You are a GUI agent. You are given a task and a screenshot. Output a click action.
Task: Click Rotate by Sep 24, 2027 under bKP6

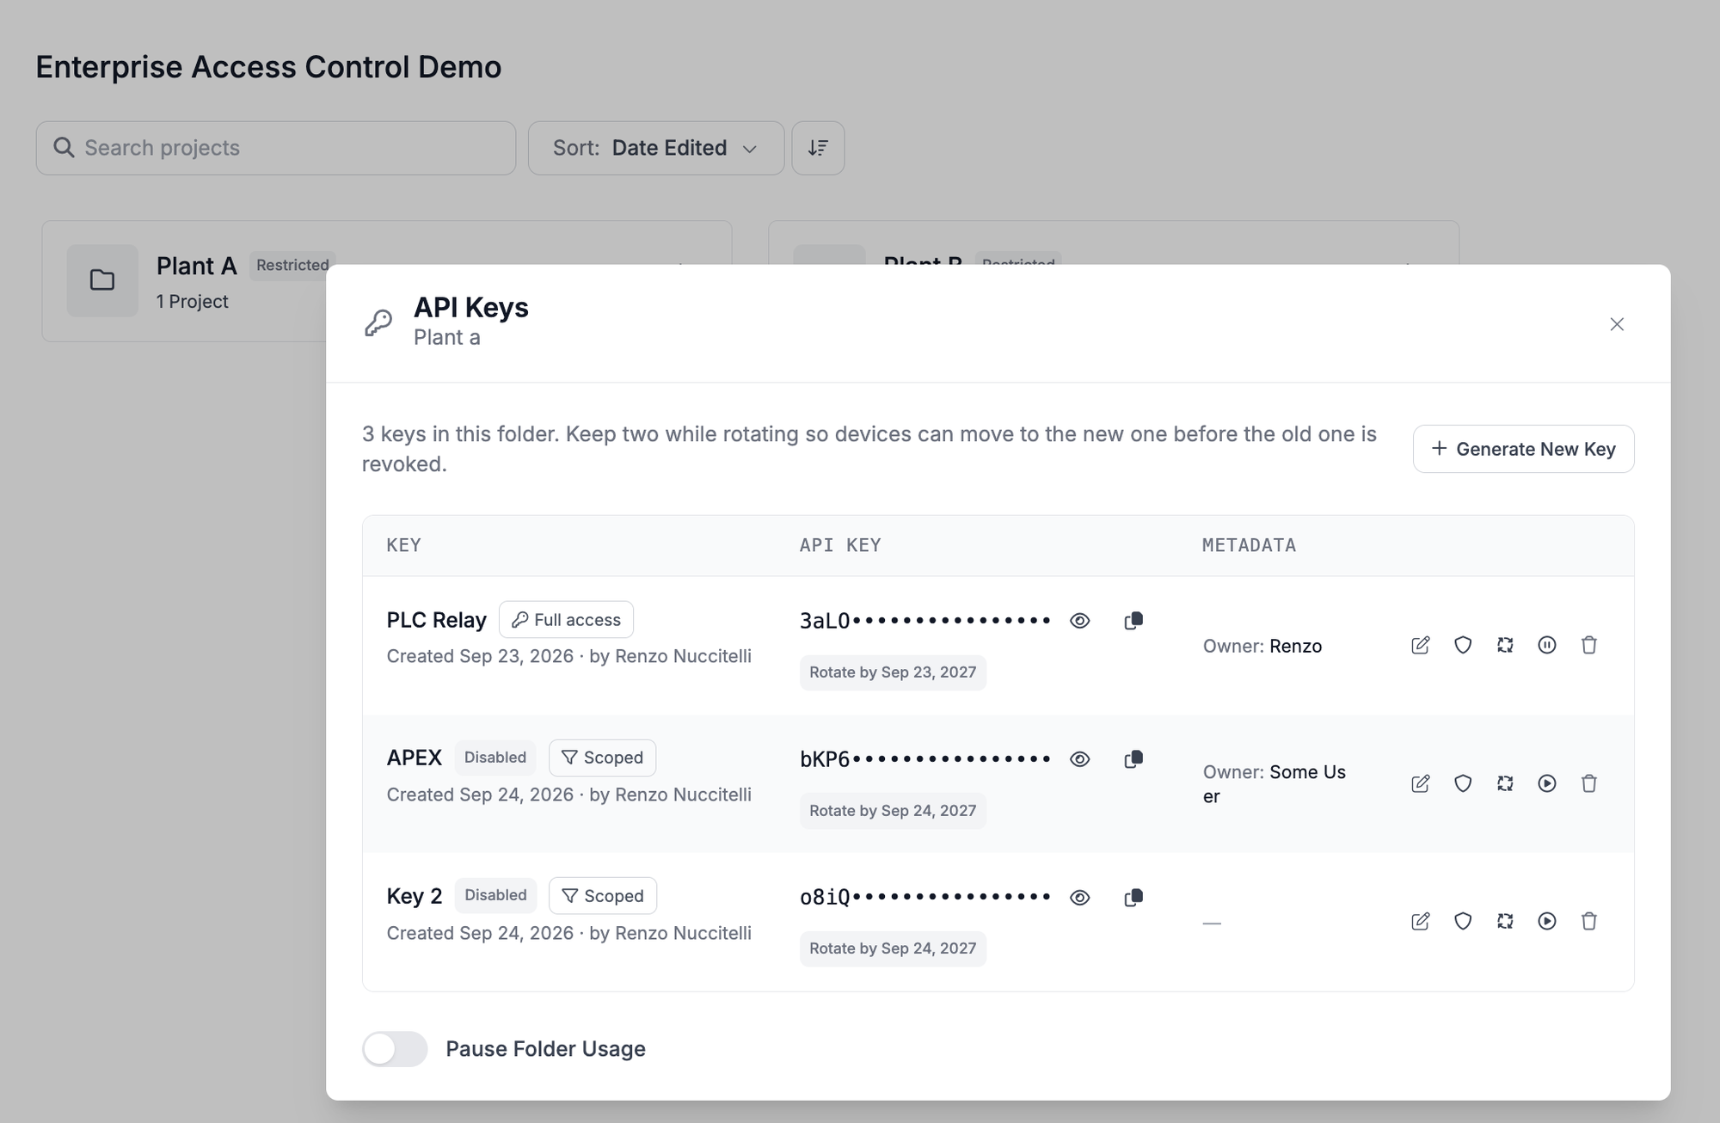pyautogui.click(x=893, y=811)
